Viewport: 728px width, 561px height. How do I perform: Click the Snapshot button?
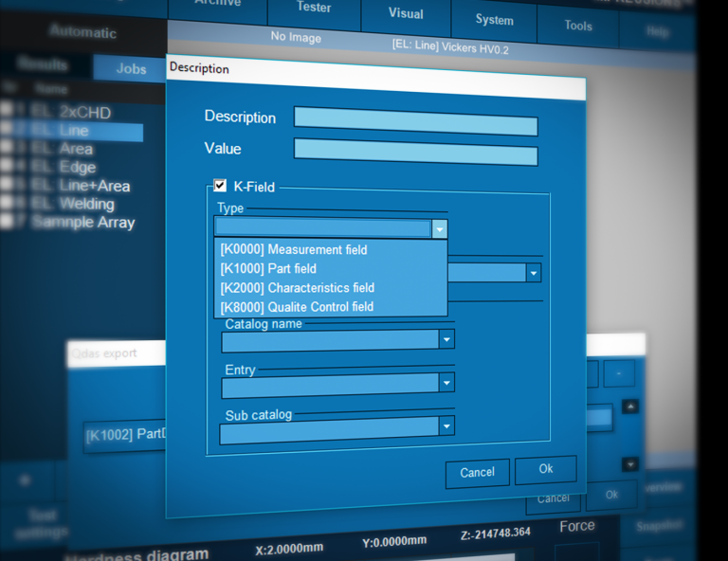[x=659, y=526]
